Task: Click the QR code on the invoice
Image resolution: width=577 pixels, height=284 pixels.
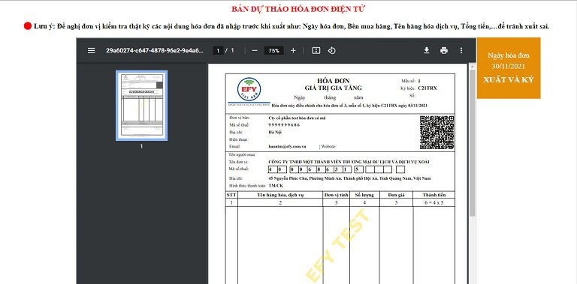Action: point(437,133)
